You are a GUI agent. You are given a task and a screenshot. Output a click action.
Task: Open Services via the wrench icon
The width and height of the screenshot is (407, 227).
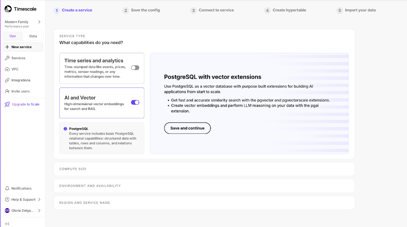(x=7, y=58)
